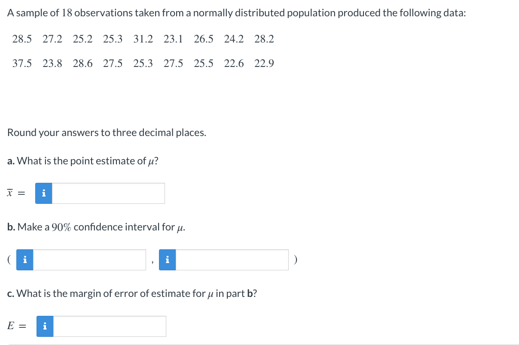Open the hint icon for the lower confidence bound
Image resolution: width=519 pixels, height=345 pixels.
click(x=24, y=259)
